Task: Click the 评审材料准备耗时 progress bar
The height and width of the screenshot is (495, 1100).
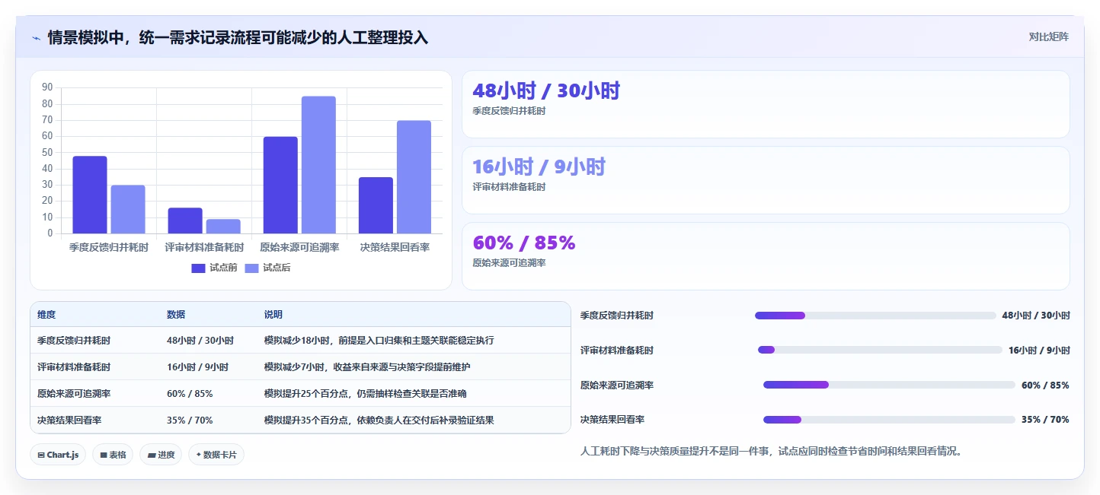Action: (880, 350)
